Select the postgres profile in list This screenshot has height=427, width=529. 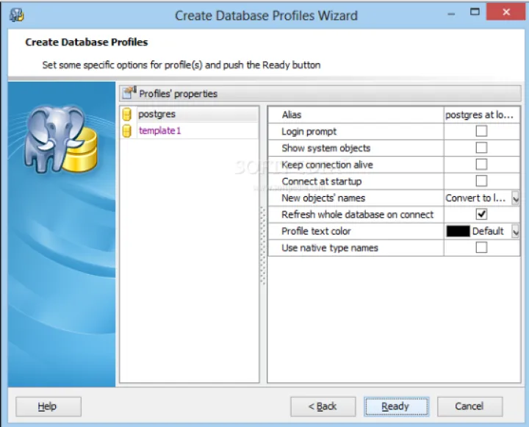157,115
